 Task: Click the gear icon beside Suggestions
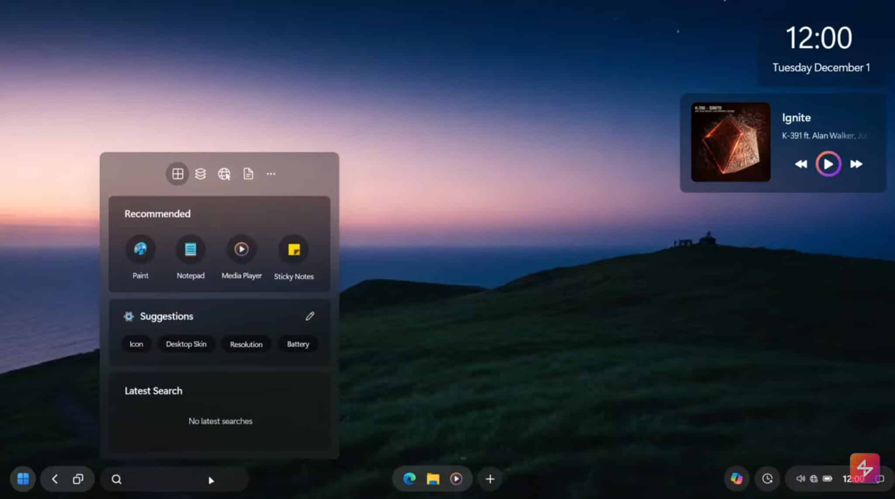point(128,316)
